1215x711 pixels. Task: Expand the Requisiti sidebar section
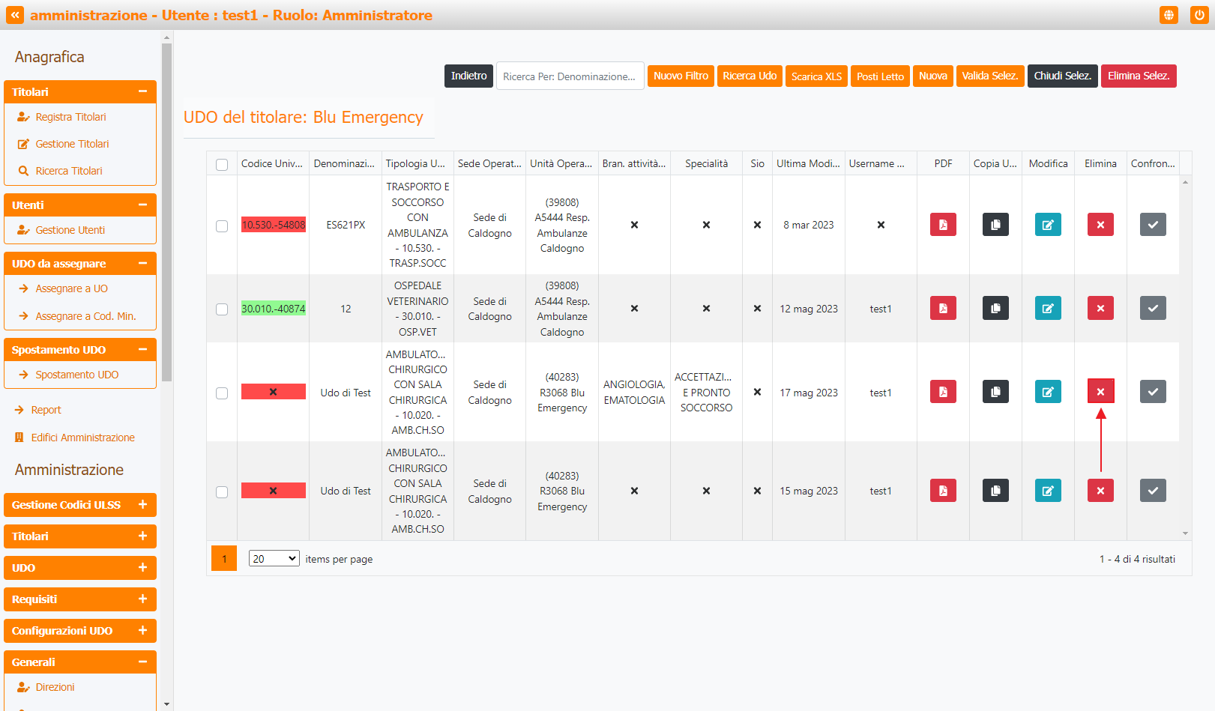(80, 599)
